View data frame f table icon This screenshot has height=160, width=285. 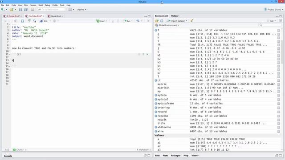tap(278, 30)
